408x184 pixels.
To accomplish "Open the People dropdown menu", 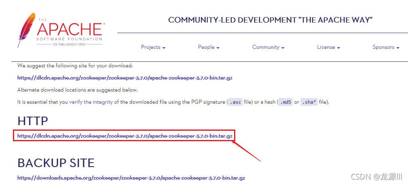I will pyautogui.click(x=209, y=47).
